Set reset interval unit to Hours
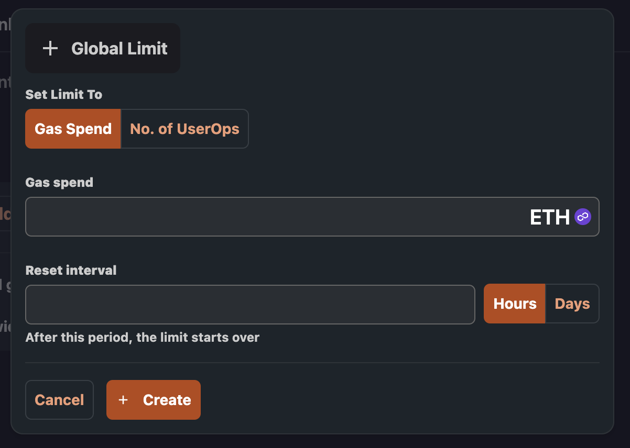 515,304
